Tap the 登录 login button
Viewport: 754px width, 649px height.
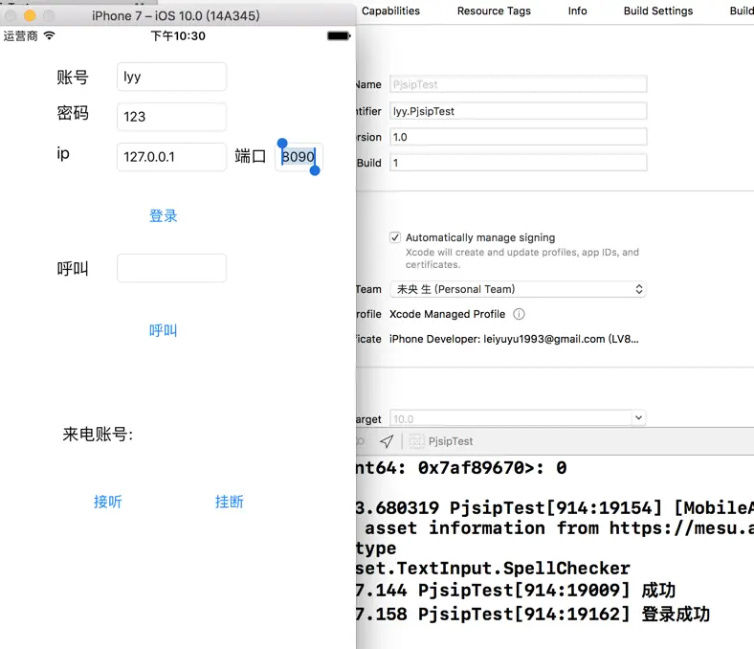(x=163, y=216)
